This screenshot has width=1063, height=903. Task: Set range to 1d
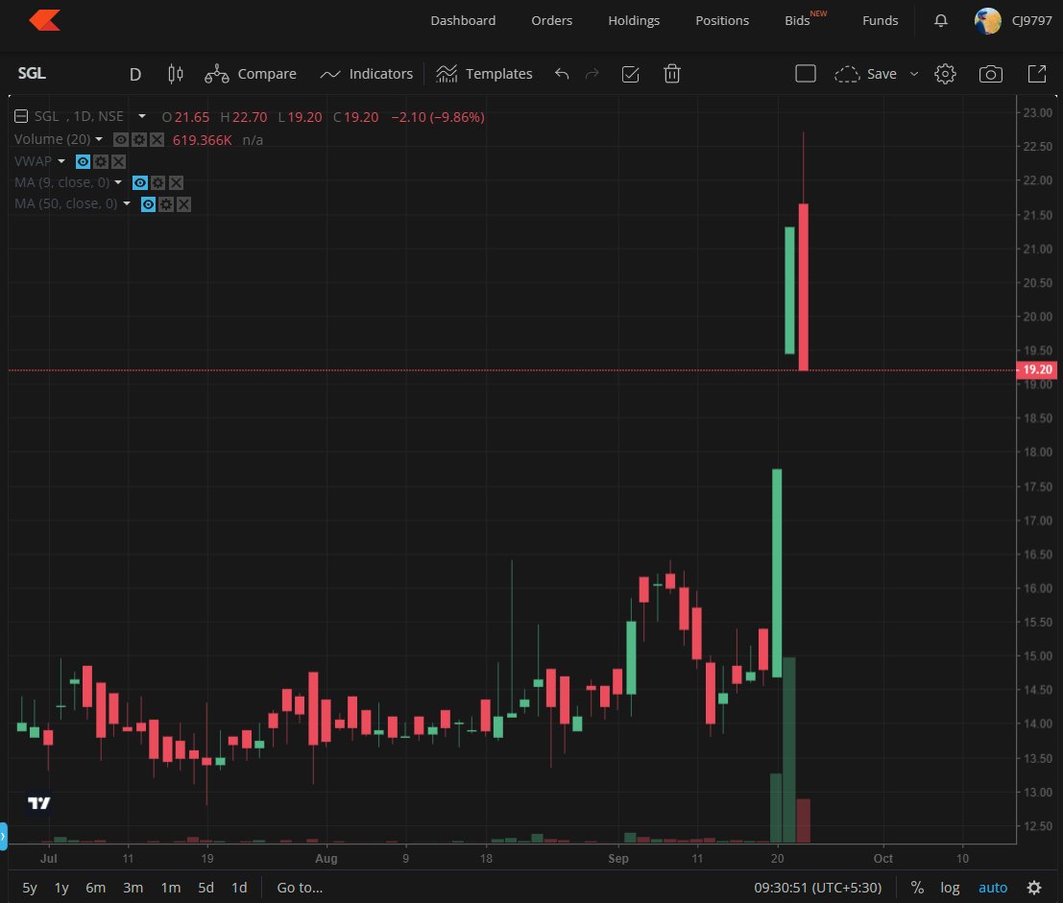point(239,888)
